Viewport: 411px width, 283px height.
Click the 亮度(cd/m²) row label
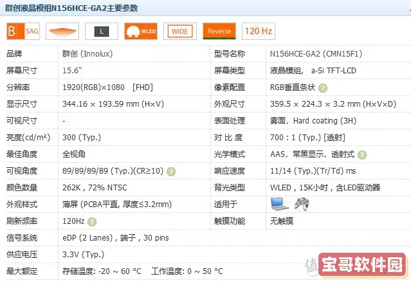pyautogui.click(x=28, y=138)
